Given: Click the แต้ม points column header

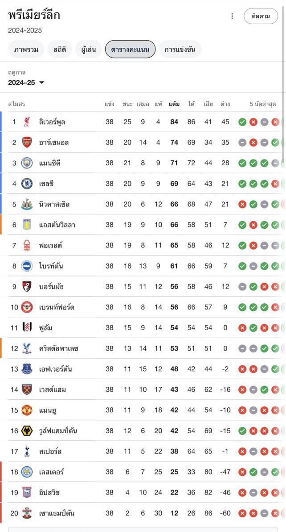Looking at the screenshot, I should (174, 104).
